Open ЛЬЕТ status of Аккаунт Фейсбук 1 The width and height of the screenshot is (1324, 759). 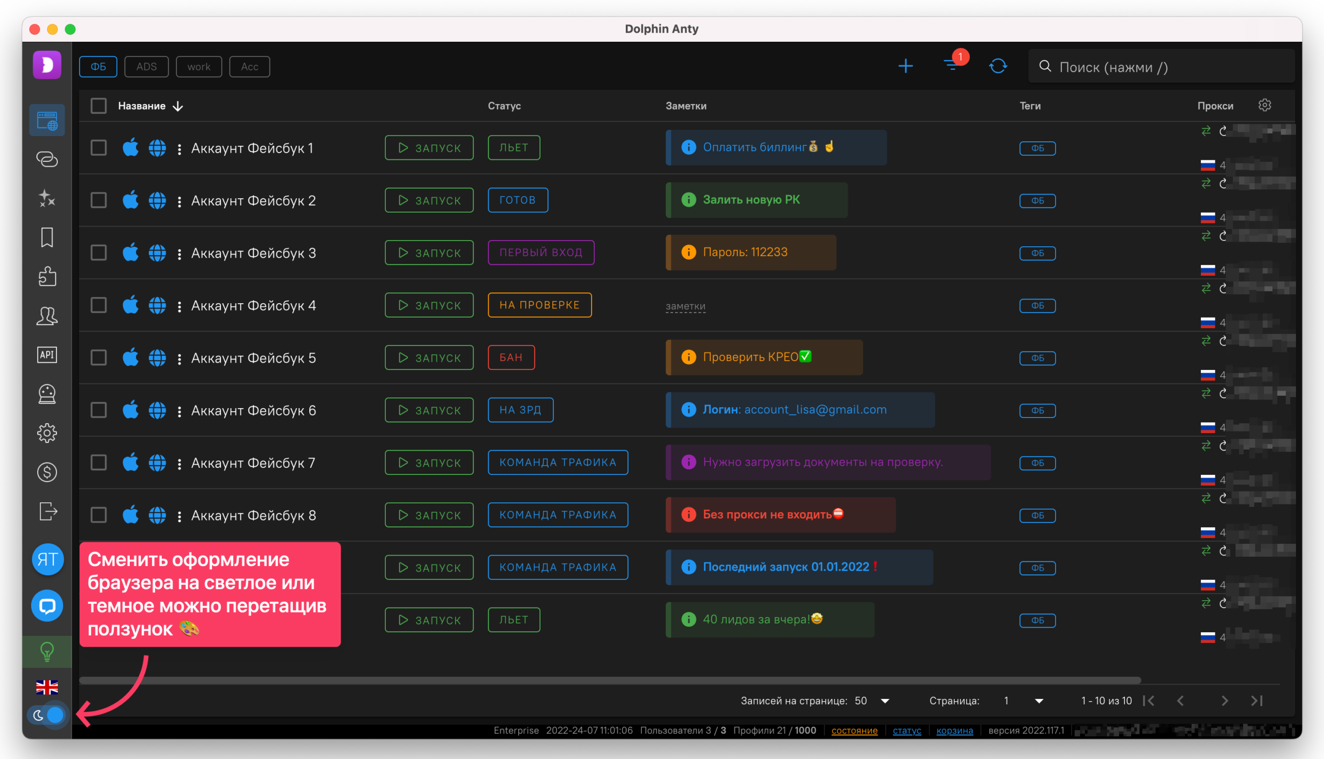point(514,148)
